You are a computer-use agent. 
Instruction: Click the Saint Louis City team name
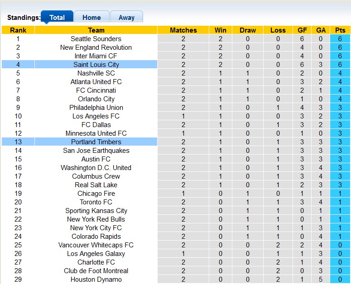point(96,65)
